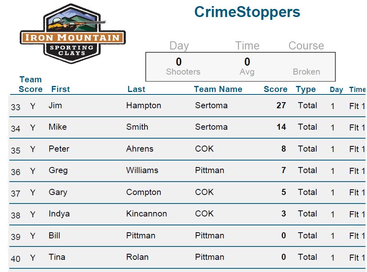Screen dimensions: 367x272
Task: Select Mike Smith's score of 14
Action: 281,127
